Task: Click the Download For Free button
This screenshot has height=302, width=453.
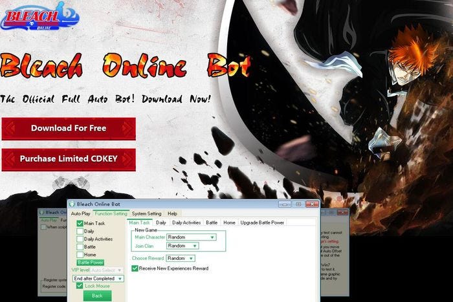Action: click(69, 129)
